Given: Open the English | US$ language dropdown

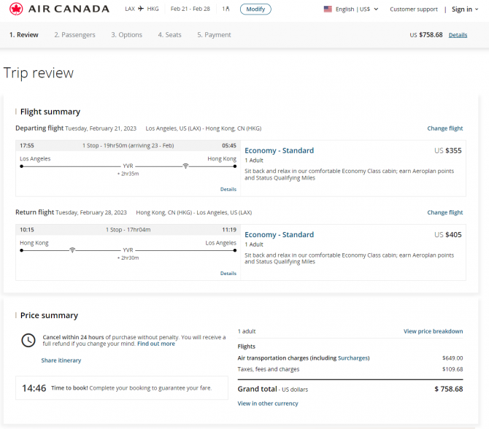Looking at the screenshot, I should [357, 9].
